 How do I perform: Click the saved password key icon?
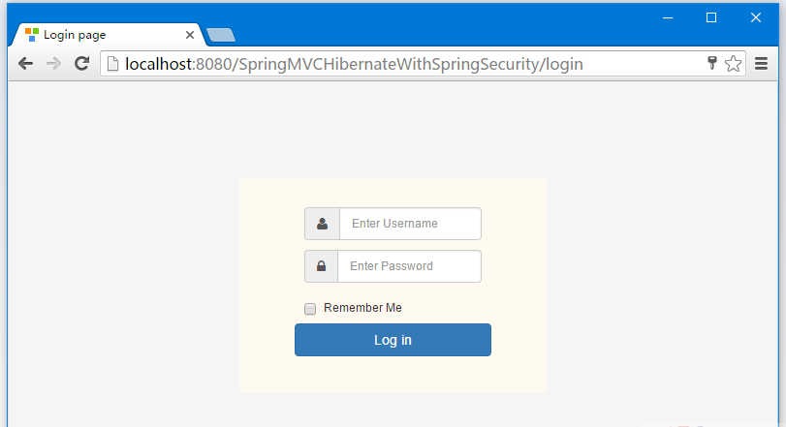click(711, 63)
